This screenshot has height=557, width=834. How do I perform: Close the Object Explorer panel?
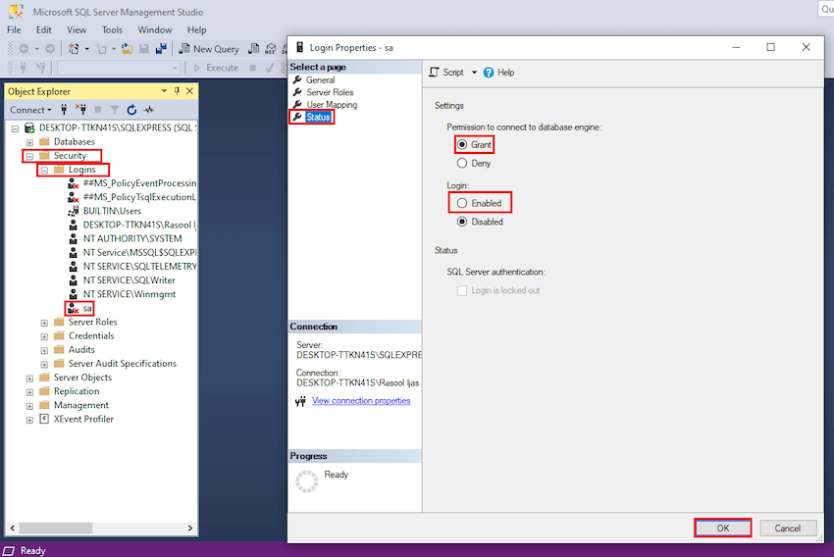[189, 91]
